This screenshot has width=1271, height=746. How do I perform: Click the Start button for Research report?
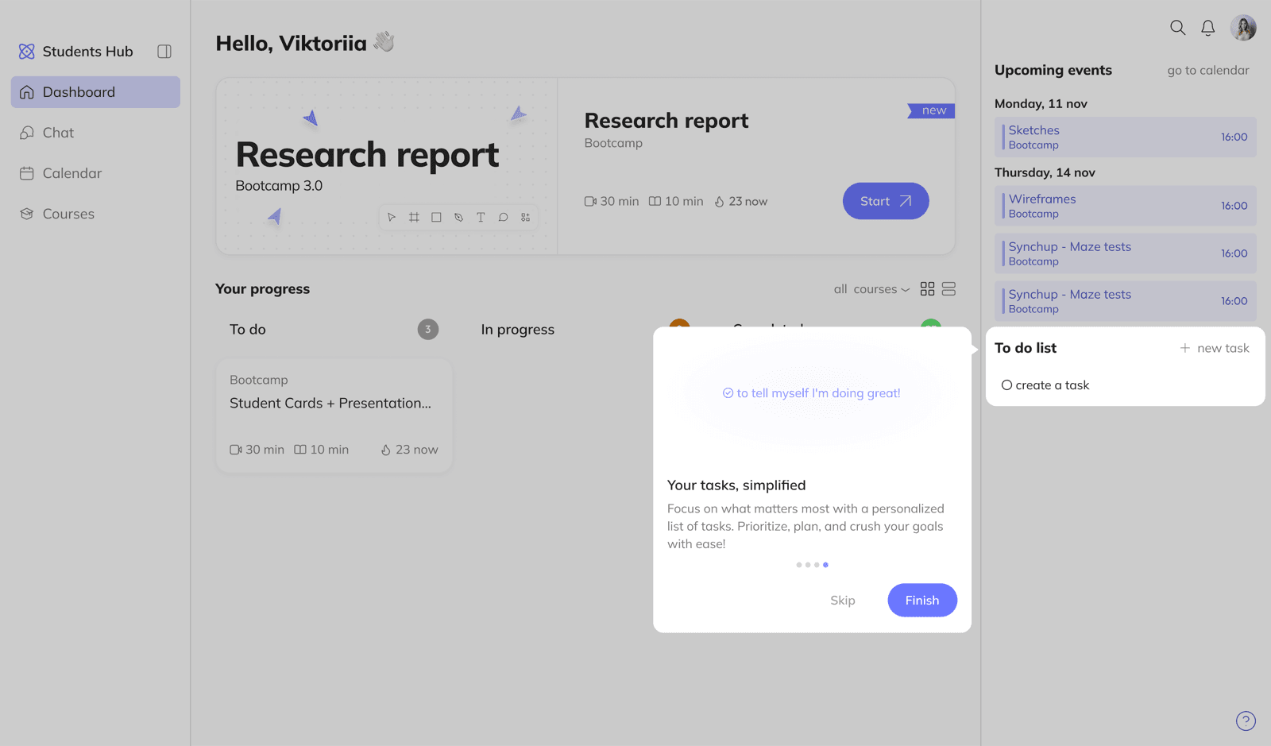(886, 201)
